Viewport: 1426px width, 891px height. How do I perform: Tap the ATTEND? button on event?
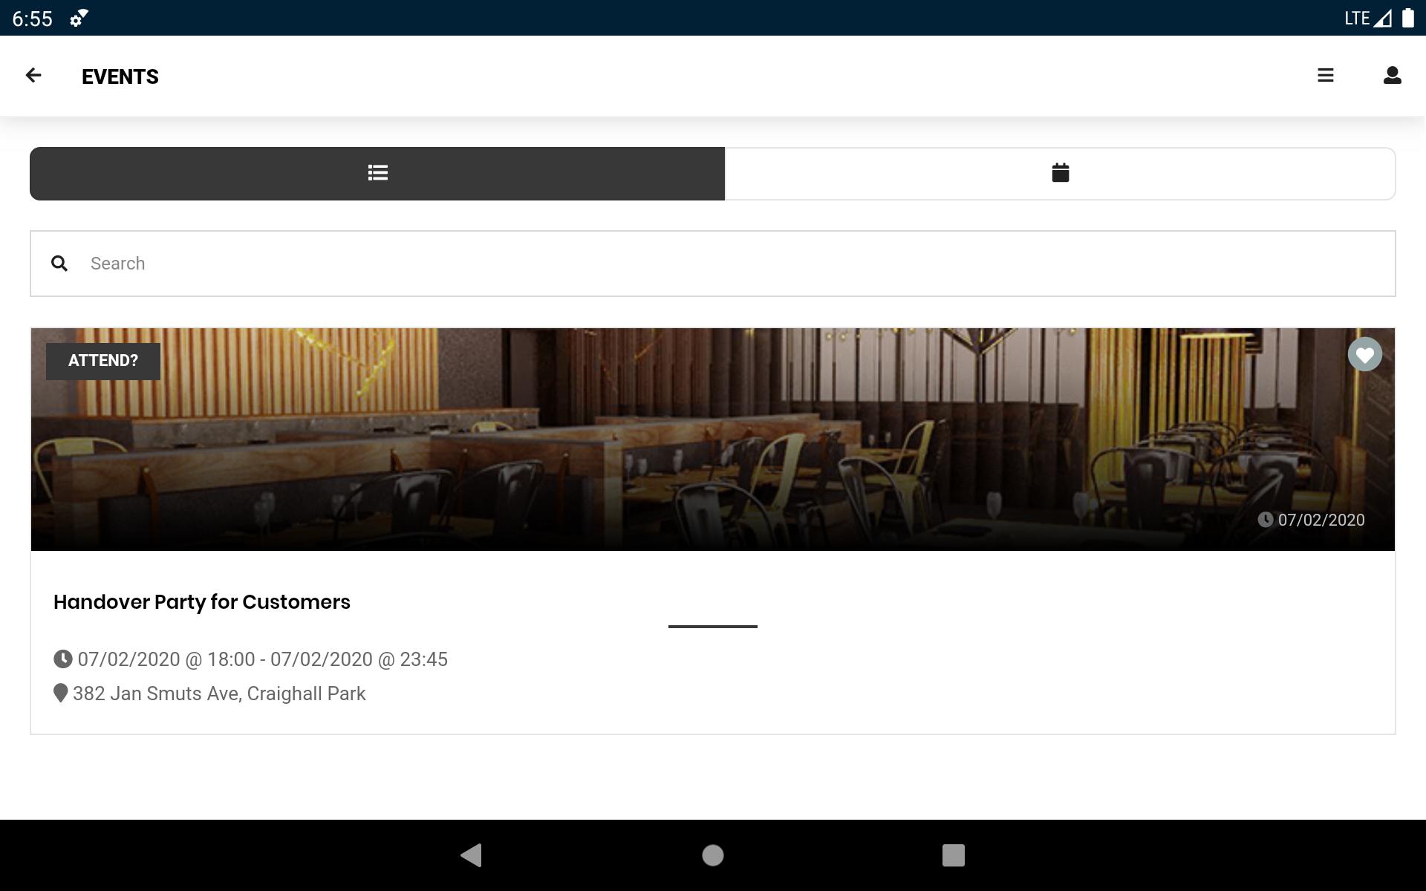(103, 361)
